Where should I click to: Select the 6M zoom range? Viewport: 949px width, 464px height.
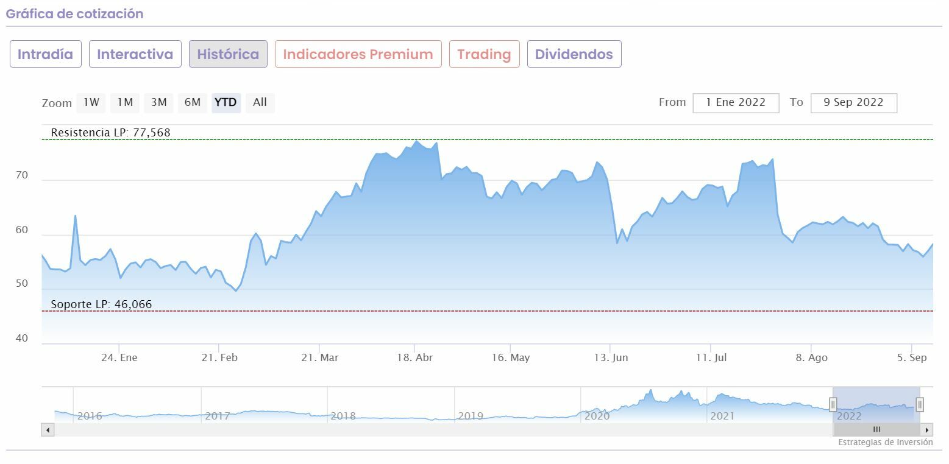coord(193,102)
